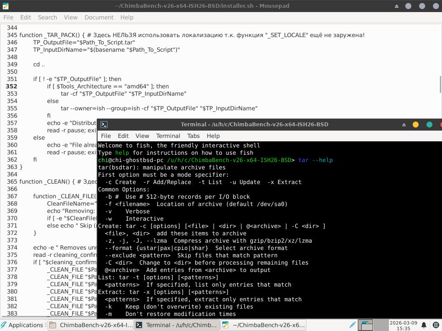Open the Document menu in Mousepad
The image size is (442, 331).
pos(99,17)
